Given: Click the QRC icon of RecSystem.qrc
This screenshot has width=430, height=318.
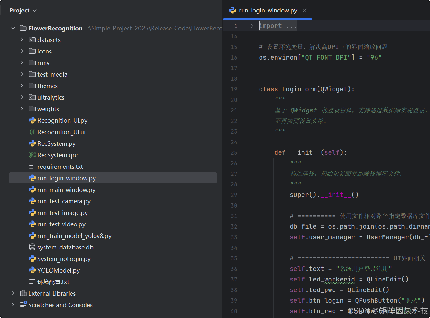Looking at the screenshot, I should coord(32,155).
